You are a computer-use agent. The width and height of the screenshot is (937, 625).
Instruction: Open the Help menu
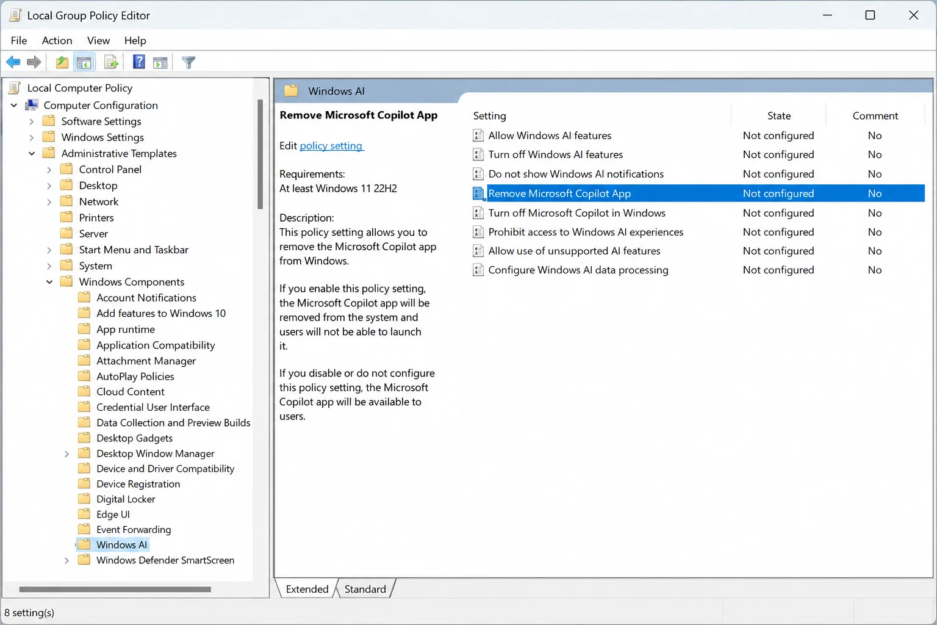click(135, 40)
